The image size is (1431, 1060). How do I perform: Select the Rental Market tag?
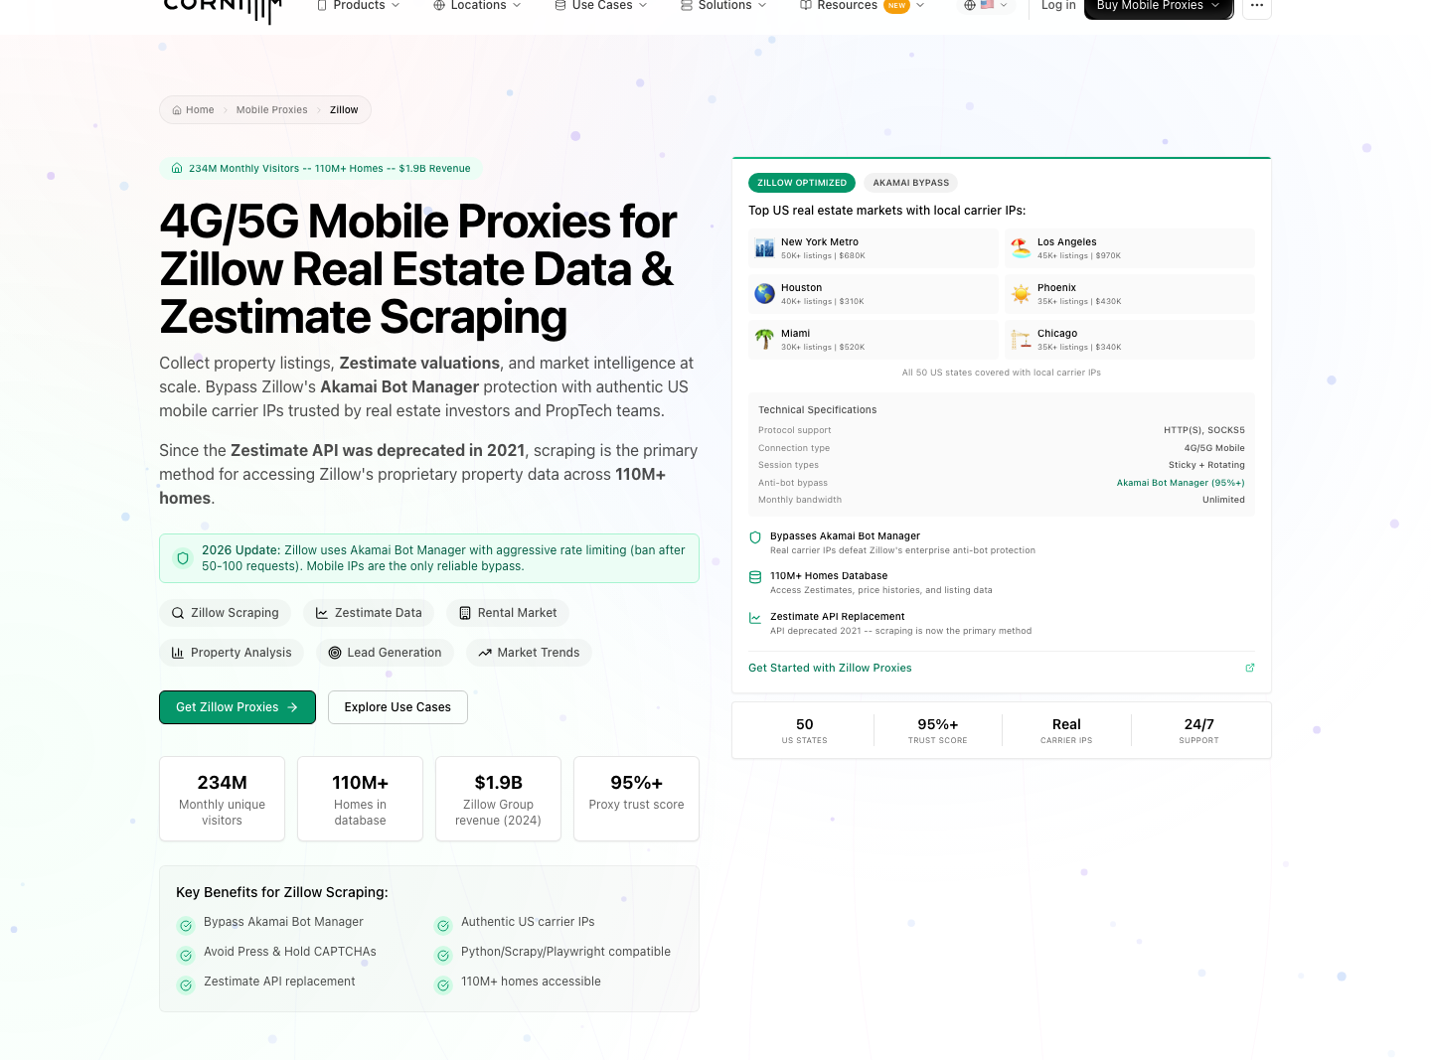(508, 613)
